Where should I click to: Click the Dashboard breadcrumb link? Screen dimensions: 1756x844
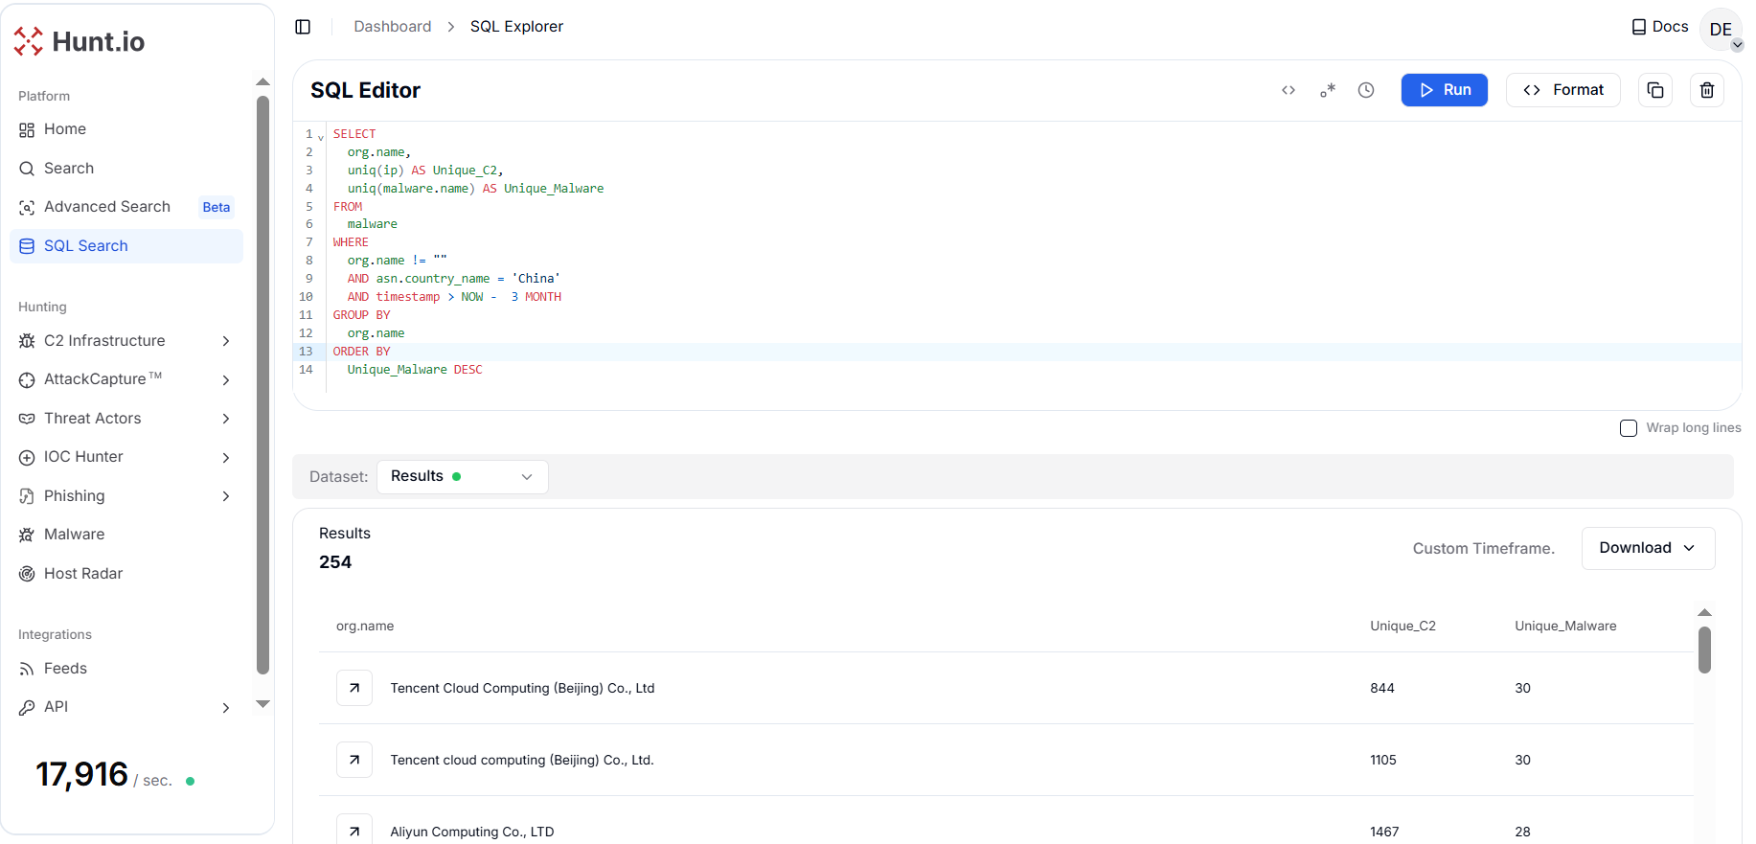(393, 27)
